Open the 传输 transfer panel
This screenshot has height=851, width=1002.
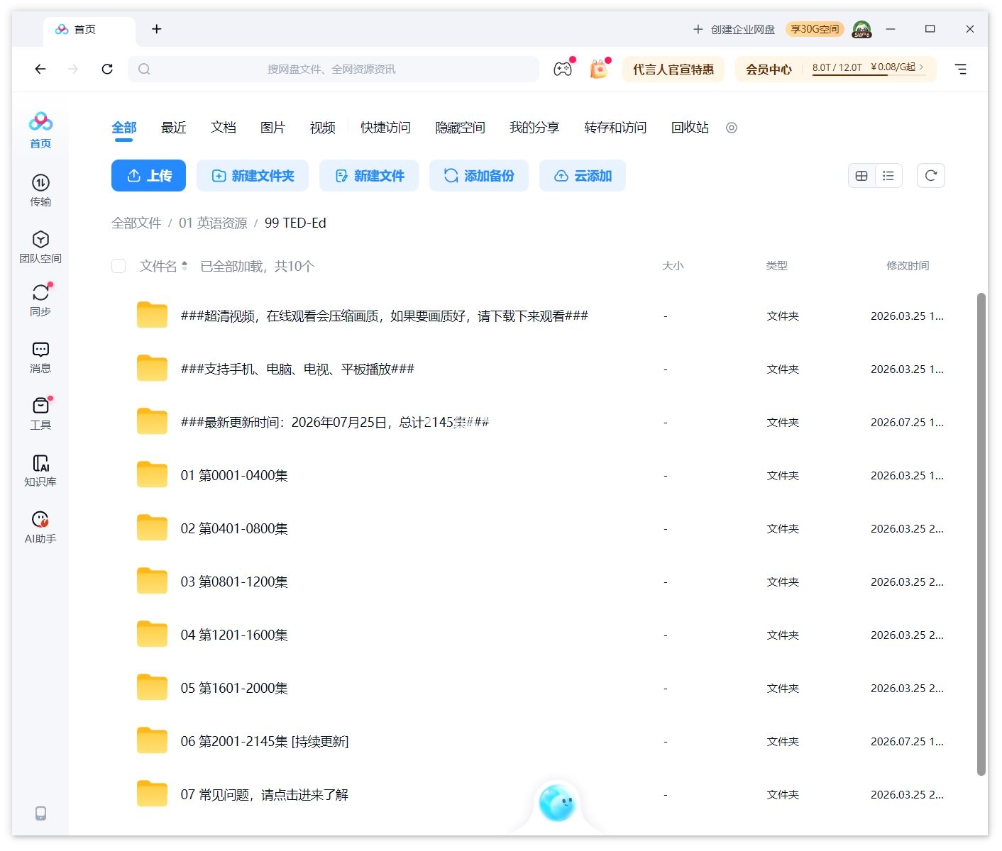[x=40, y=191]
